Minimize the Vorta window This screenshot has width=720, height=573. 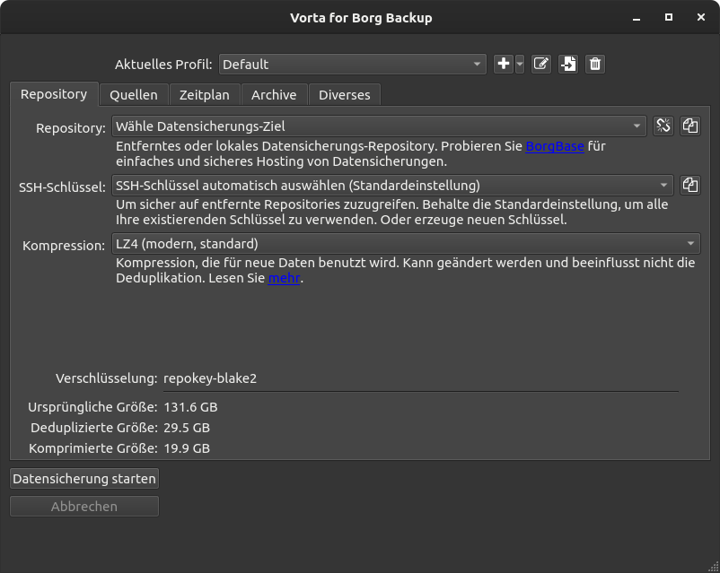(x=637, y=17)
